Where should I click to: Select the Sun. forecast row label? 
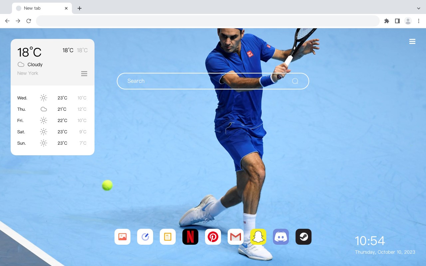click(22, 143)
